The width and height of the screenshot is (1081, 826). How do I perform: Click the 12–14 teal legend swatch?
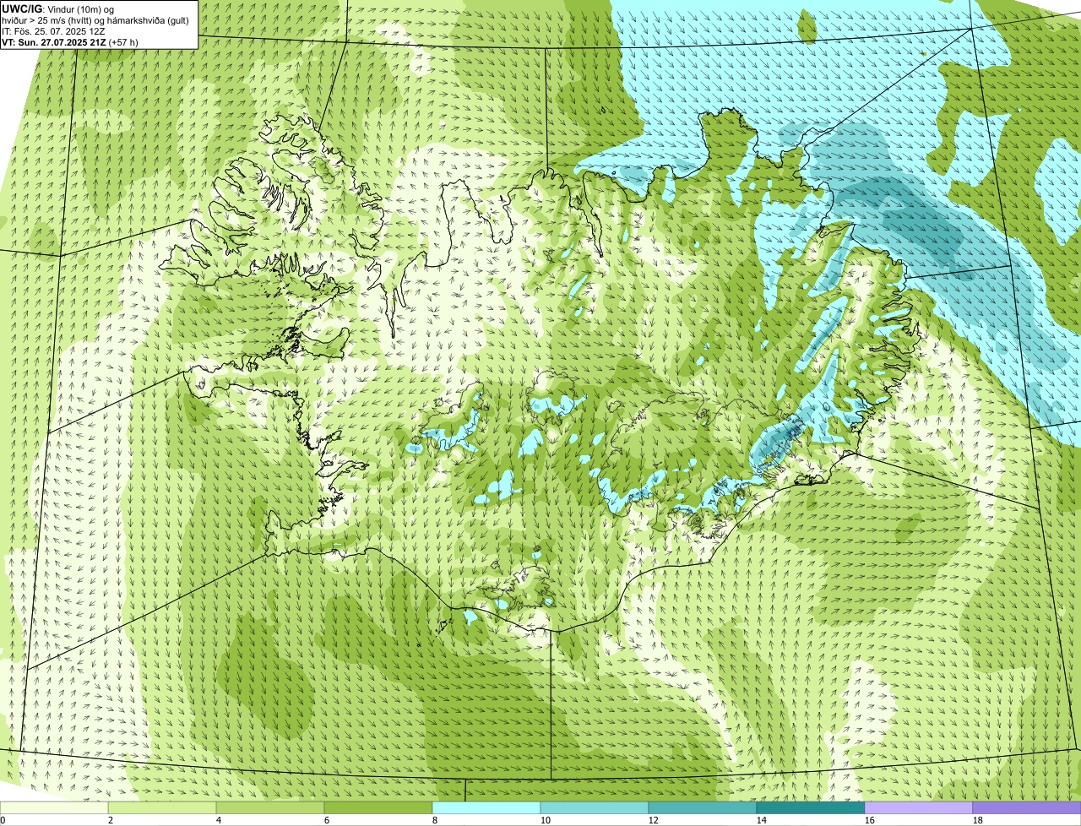tap(703, 807)
